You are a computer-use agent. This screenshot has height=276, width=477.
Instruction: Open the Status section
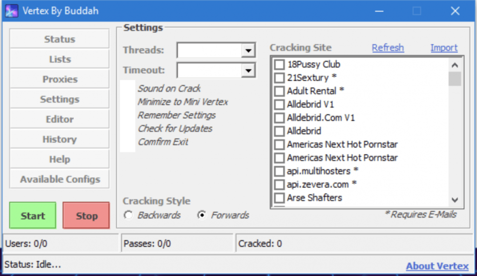point(60,39)
